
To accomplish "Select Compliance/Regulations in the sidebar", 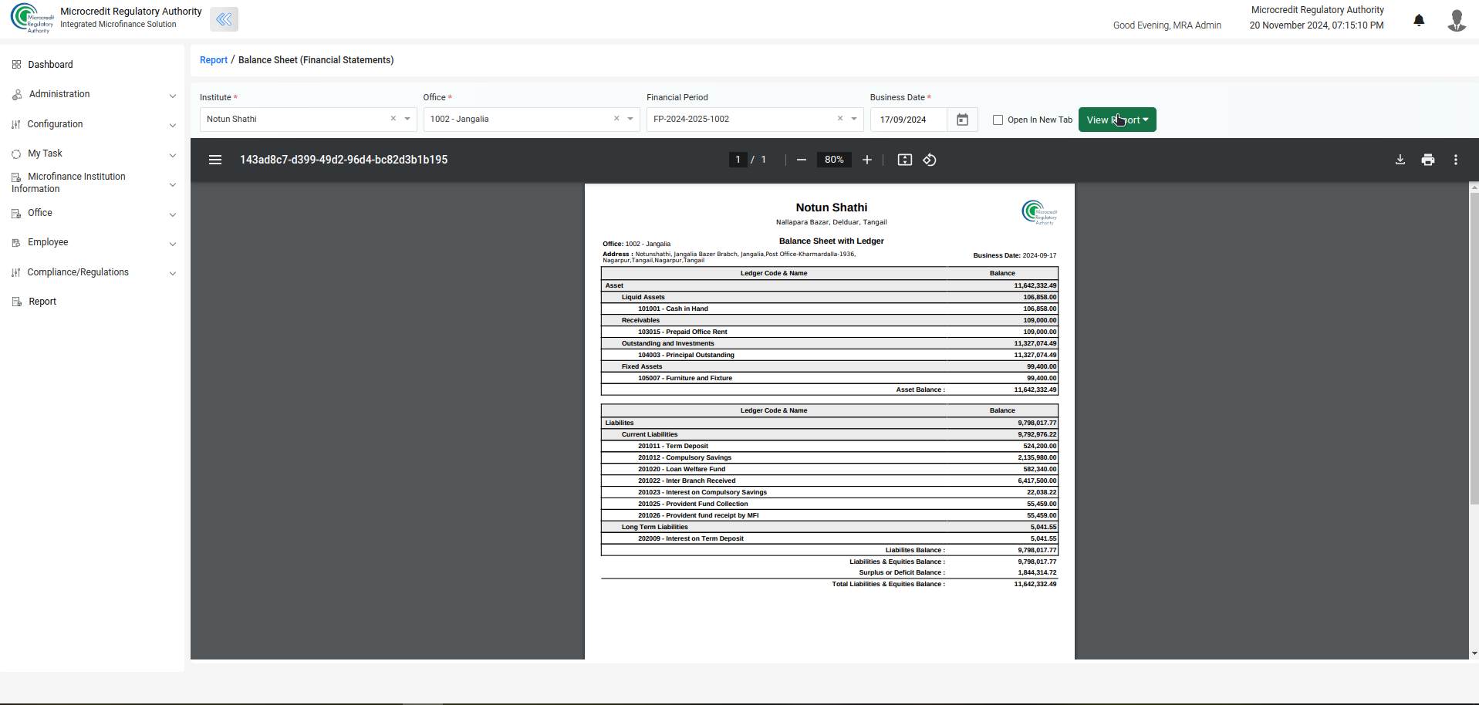I will [78, 272].
